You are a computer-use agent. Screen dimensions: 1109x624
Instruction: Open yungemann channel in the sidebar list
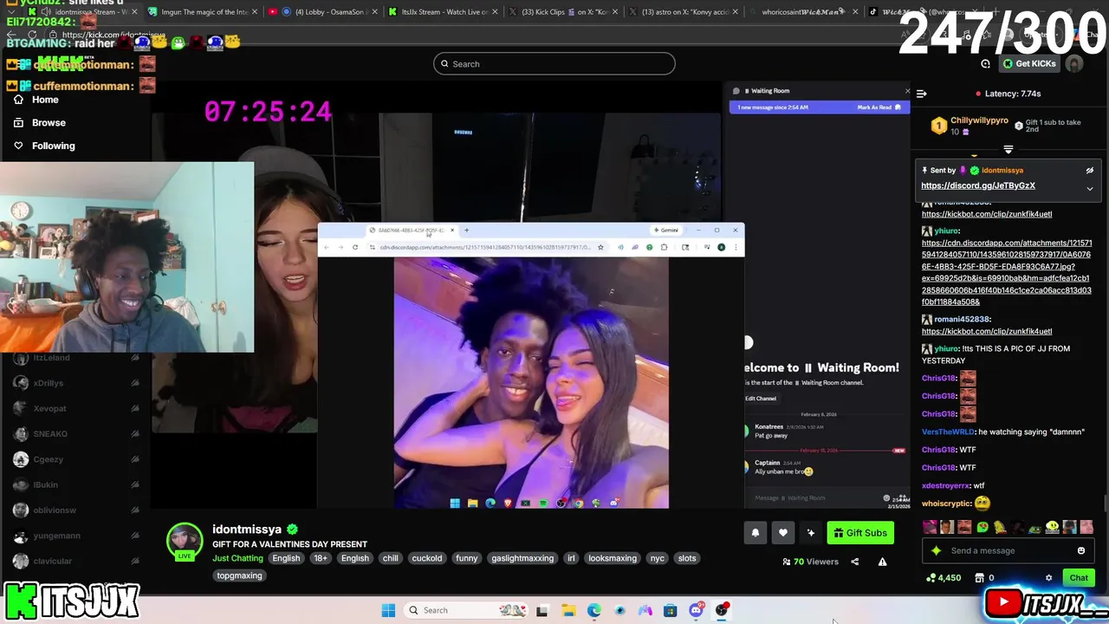[x=56, y=536]
